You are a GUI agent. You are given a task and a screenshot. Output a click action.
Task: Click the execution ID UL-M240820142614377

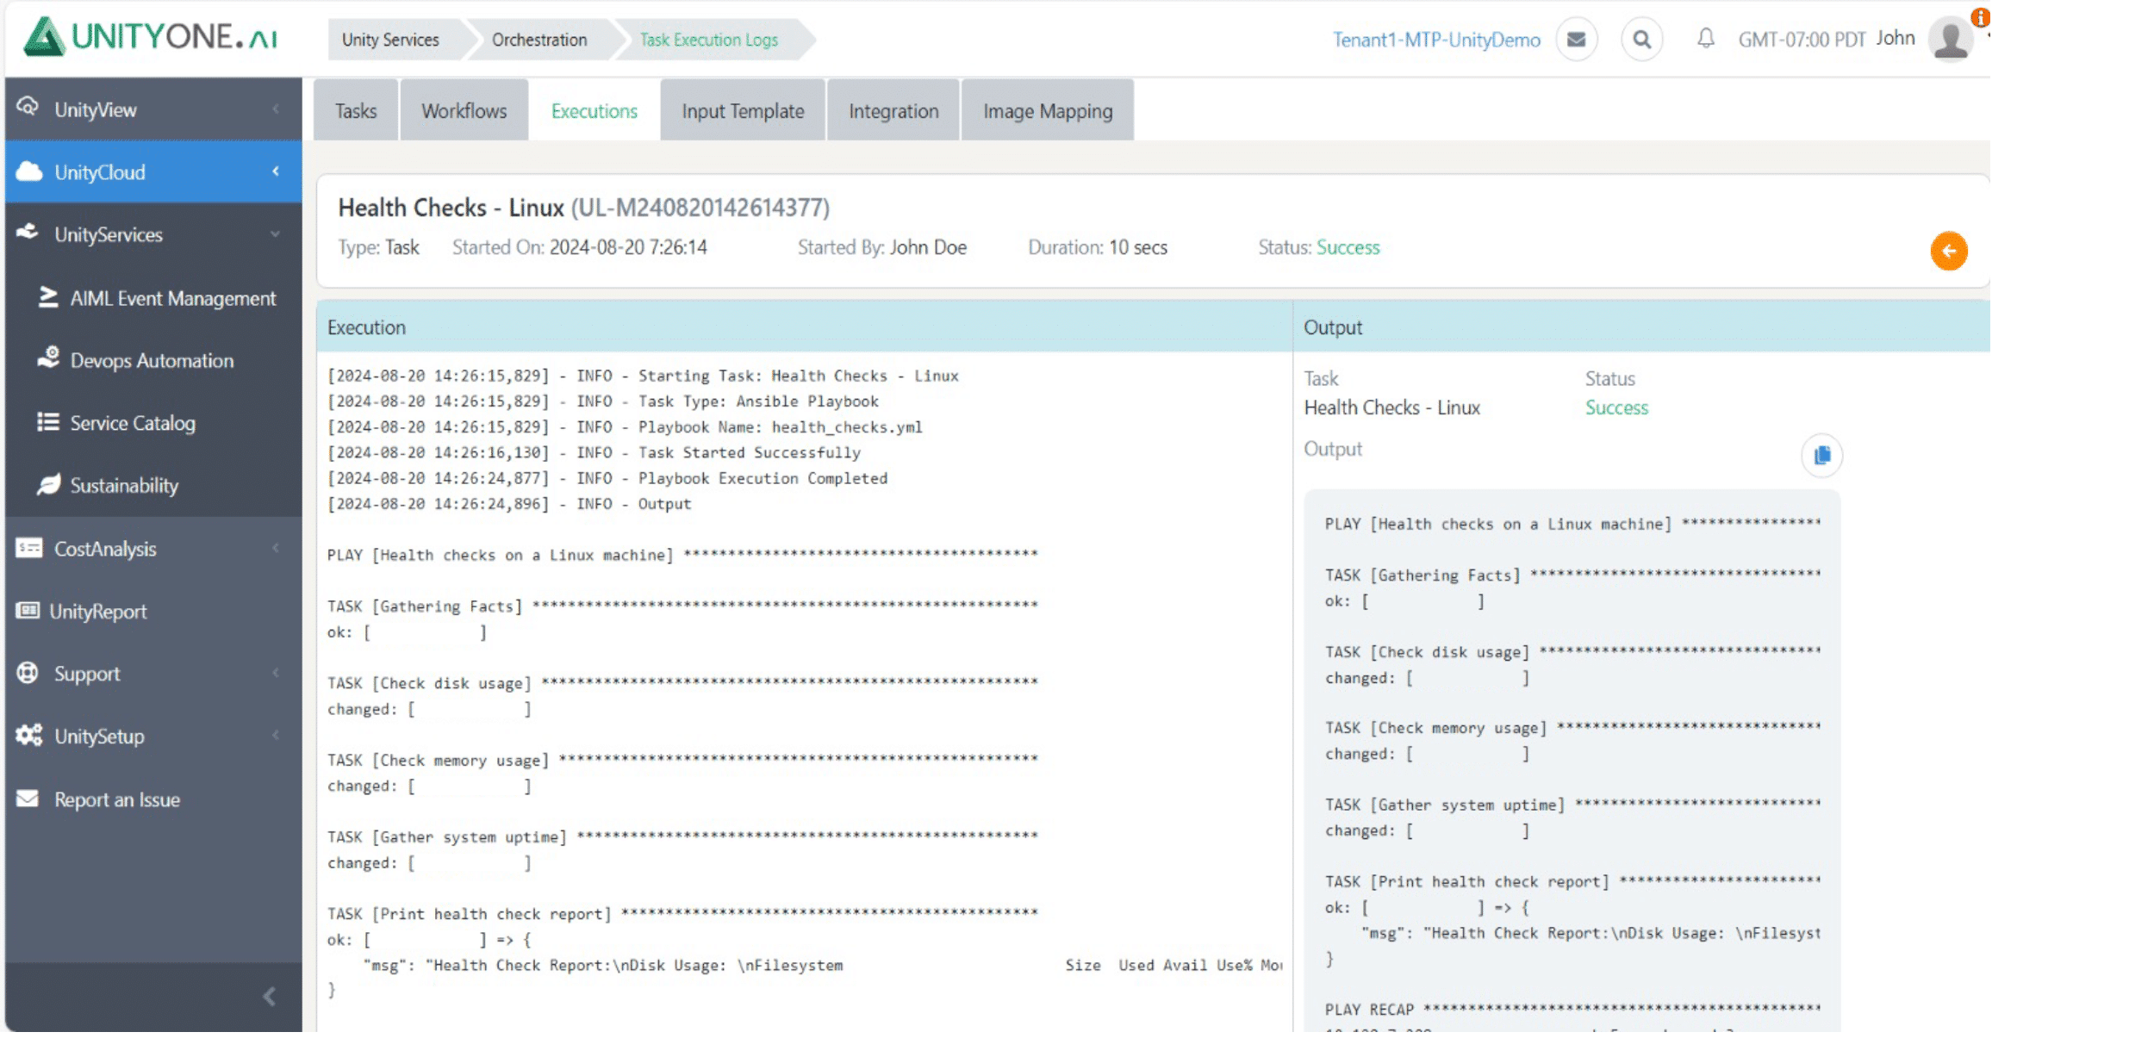[x=700, y=208]
